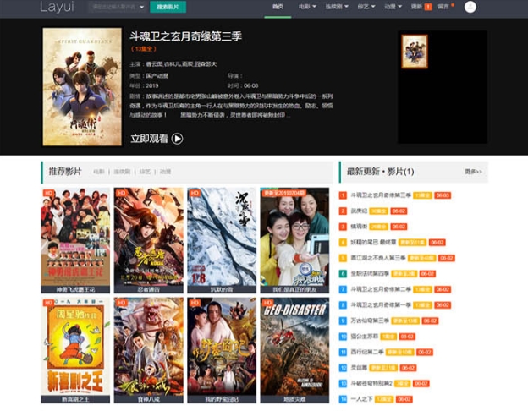The width and height of the screenshot is (528, 411).
Task: Click the HD badge on 沉默的雪 poster
Action: [x=195, y=193]
